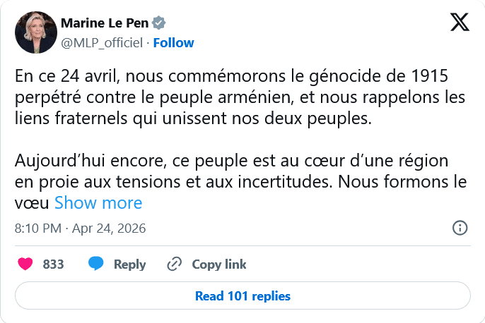Viewport: 485px width, 323px height.
Task: Click the paragraph starting "En ce 24 avril"
Action: click(x=240, y=97)
